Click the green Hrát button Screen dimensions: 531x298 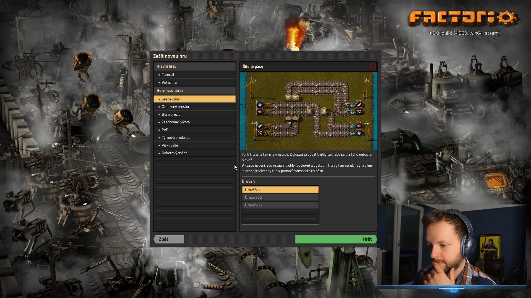coord(336,239)
